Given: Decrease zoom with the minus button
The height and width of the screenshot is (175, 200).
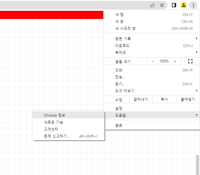Looking at the screenshot, I should (153, 61).
